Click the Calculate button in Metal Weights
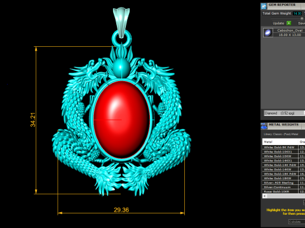This screenshot has height=228, width=305. pyautogui.click(x=297, y=222)
